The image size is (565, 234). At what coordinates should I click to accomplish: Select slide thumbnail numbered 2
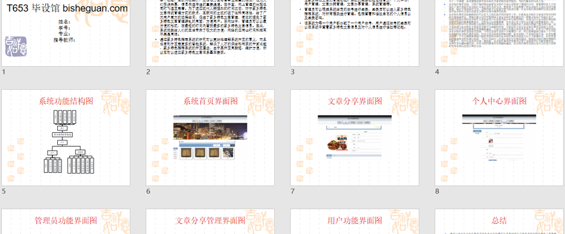tap(211, 33)
